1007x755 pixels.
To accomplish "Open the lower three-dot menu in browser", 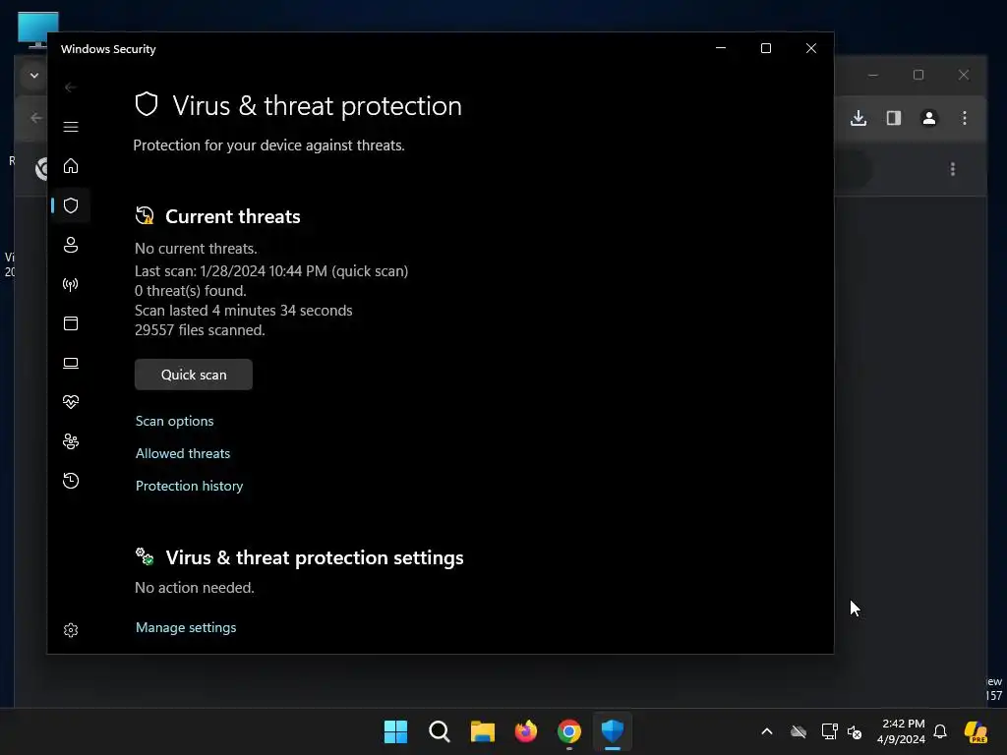I will point(952,169).
